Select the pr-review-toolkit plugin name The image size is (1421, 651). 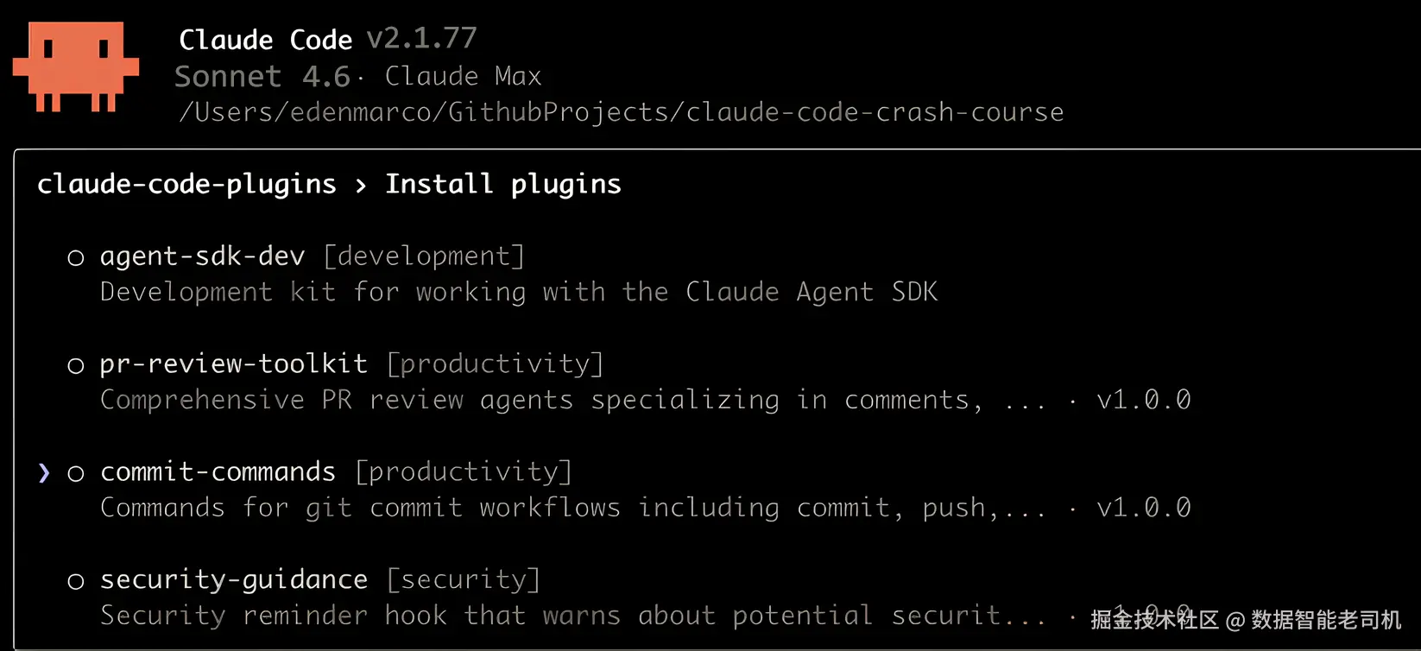(x=233, y=364)
